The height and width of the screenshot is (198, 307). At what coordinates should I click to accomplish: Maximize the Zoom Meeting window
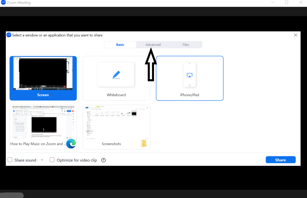[287, 2]
